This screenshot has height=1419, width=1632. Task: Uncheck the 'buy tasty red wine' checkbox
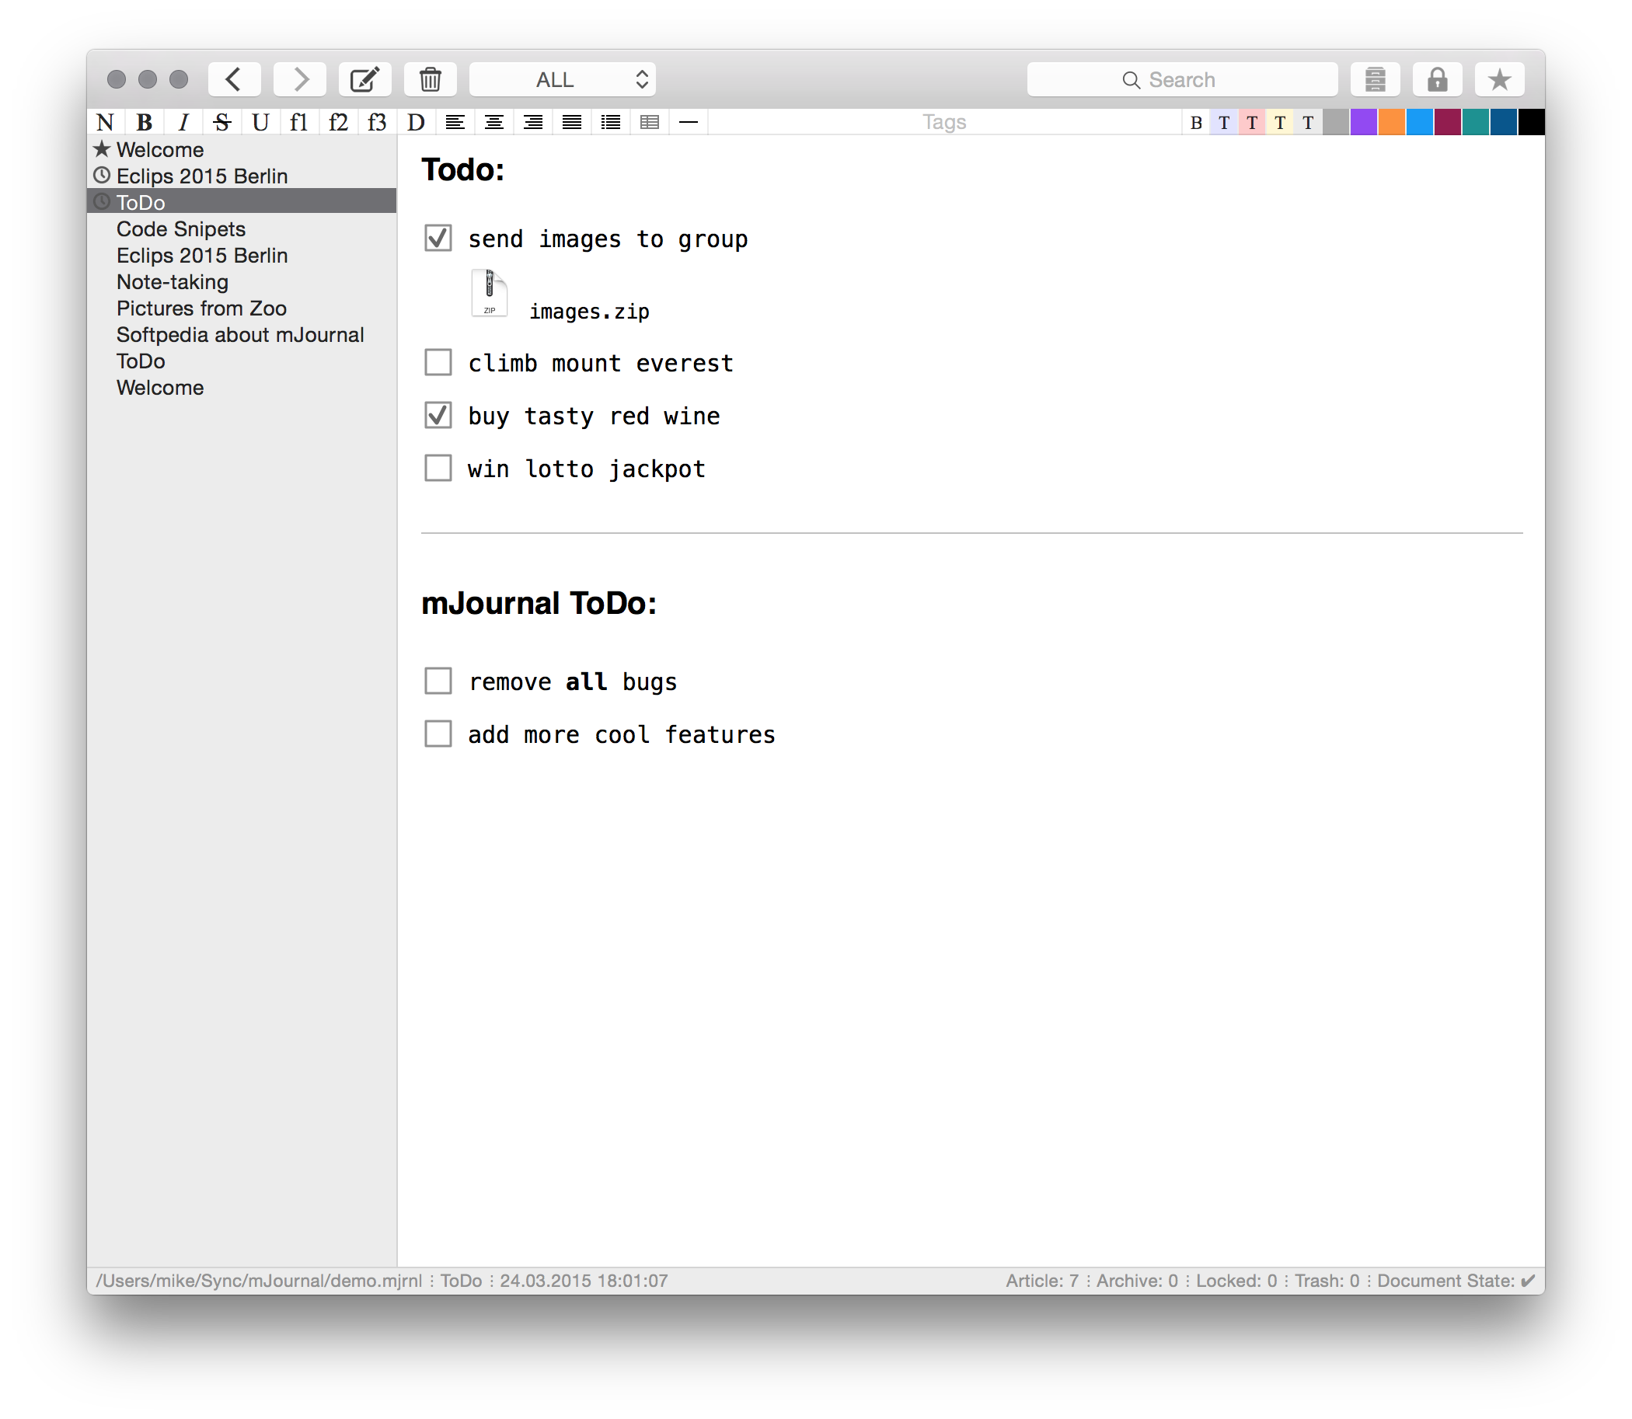click(438, 415)
